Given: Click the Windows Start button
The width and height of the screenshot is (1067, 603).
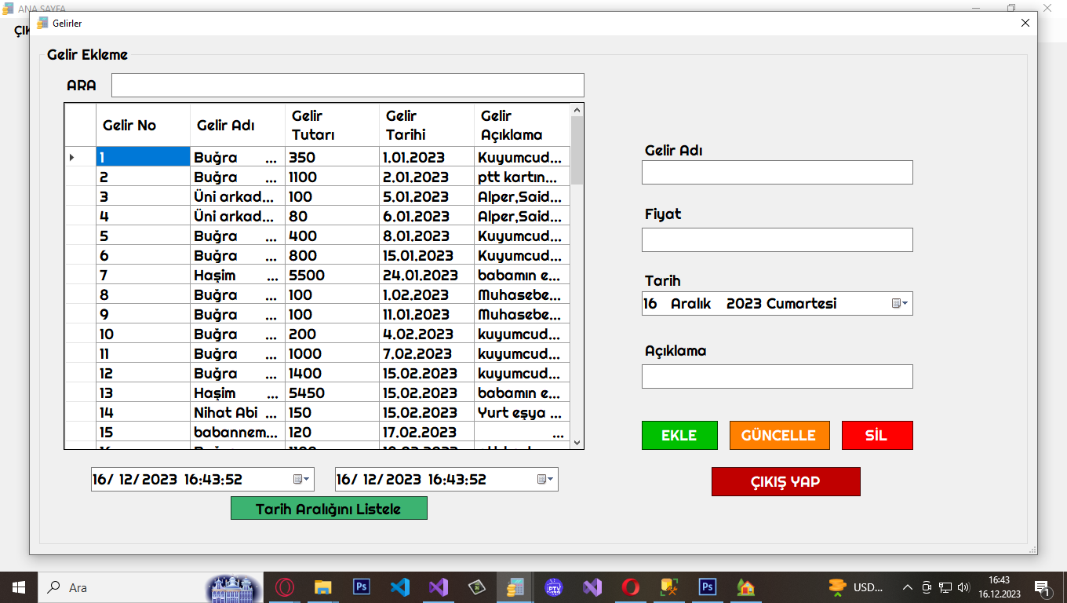Looking at the screenshot, I should click(x=18, y=587).
